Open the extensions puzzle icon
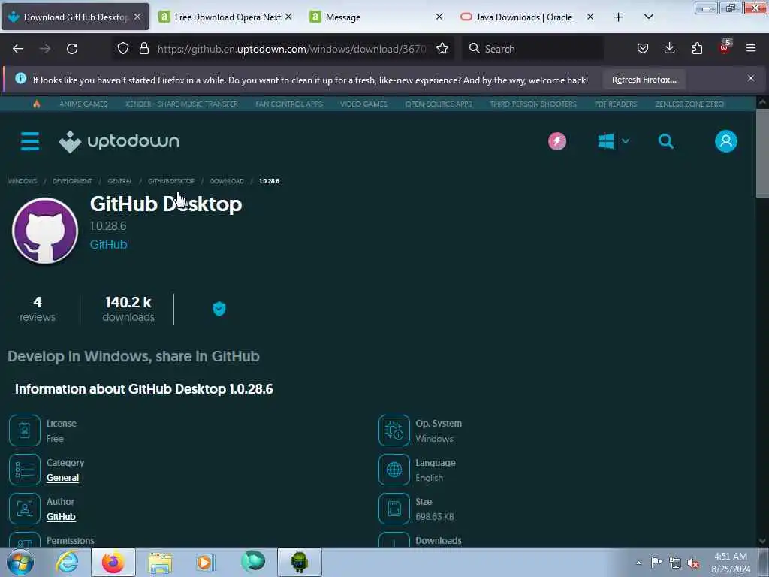769x577 pixels. (697, 48)
